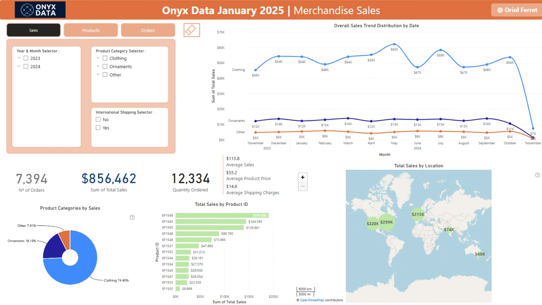Check the 2023 year checkbox

26,58
